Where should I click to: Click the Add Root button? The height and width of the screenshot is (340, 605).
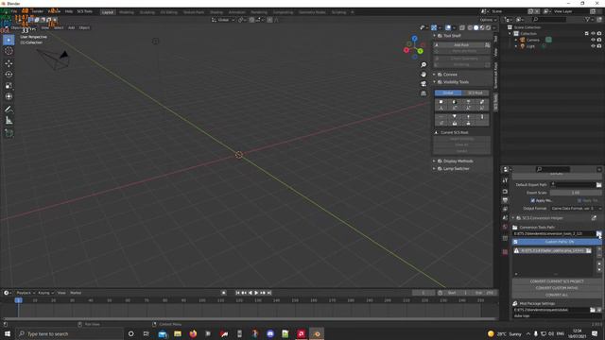461,45
